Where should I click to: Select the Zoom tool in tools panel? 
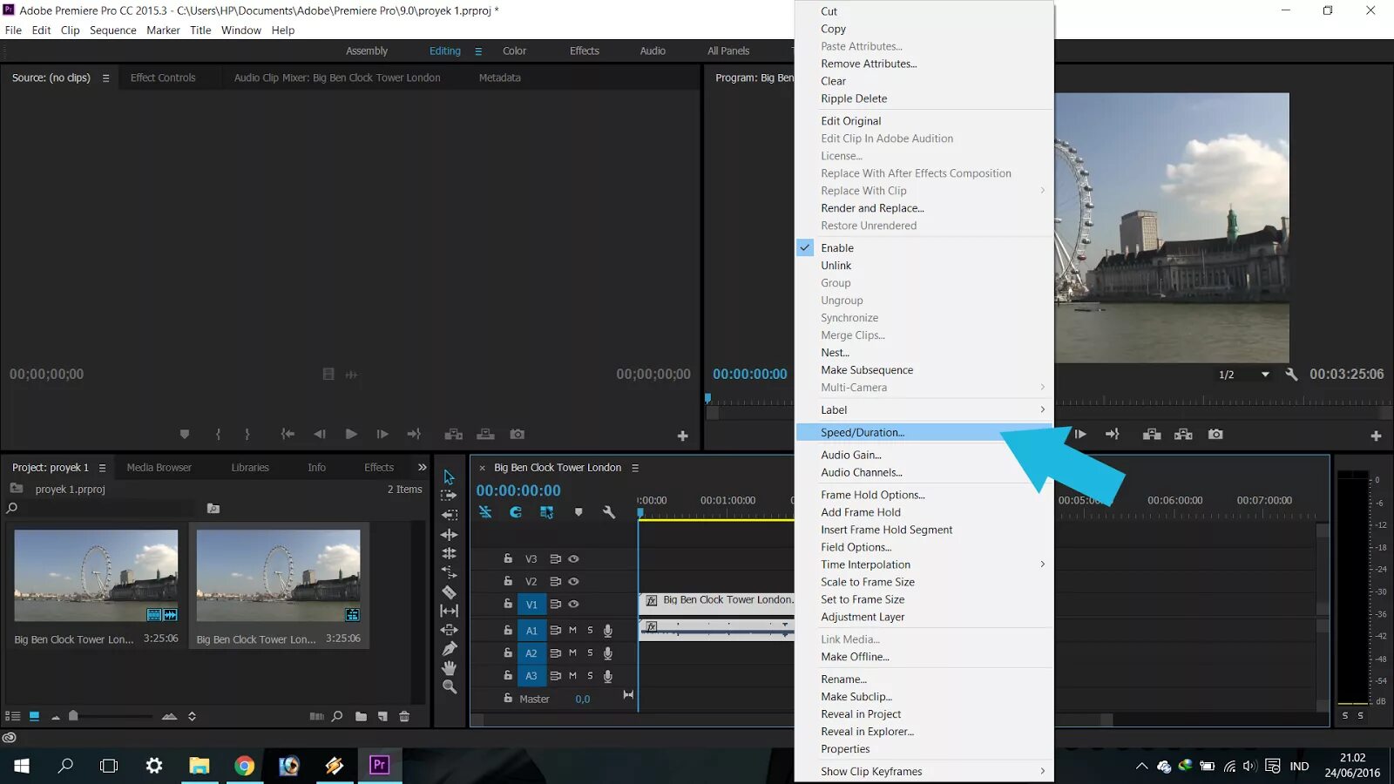click(x=449, y=687)
